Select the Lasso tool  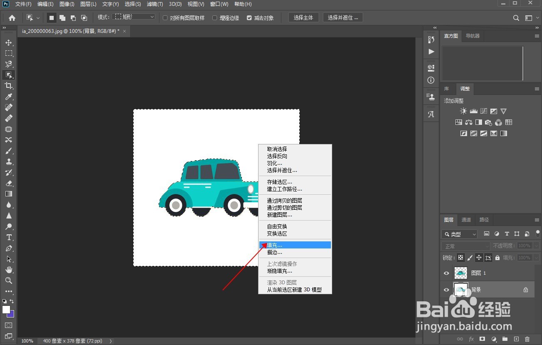[x=8, y=64]
